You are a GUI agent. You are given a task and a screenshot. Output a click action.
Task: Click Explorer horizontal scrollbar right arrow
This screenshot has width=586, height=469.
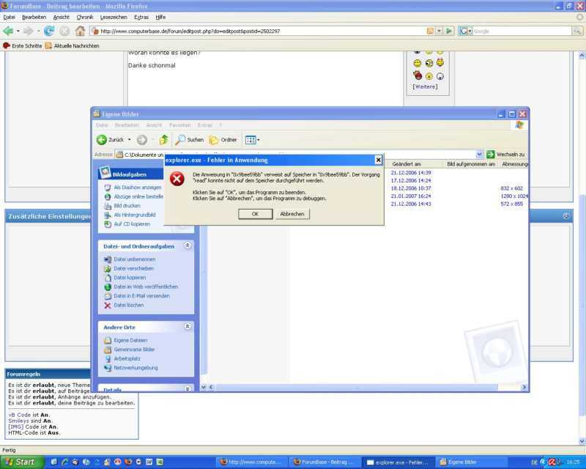(x=524, y=388)
